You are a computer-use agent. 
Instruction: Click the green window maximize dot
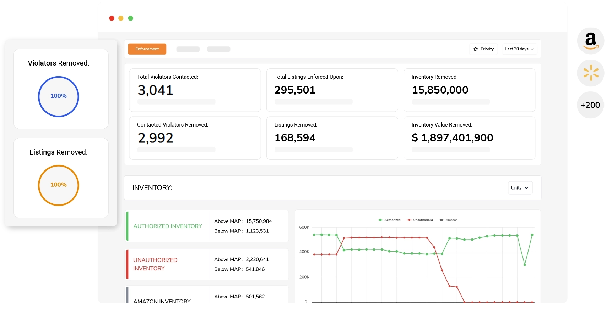click(x=131, y=18)
